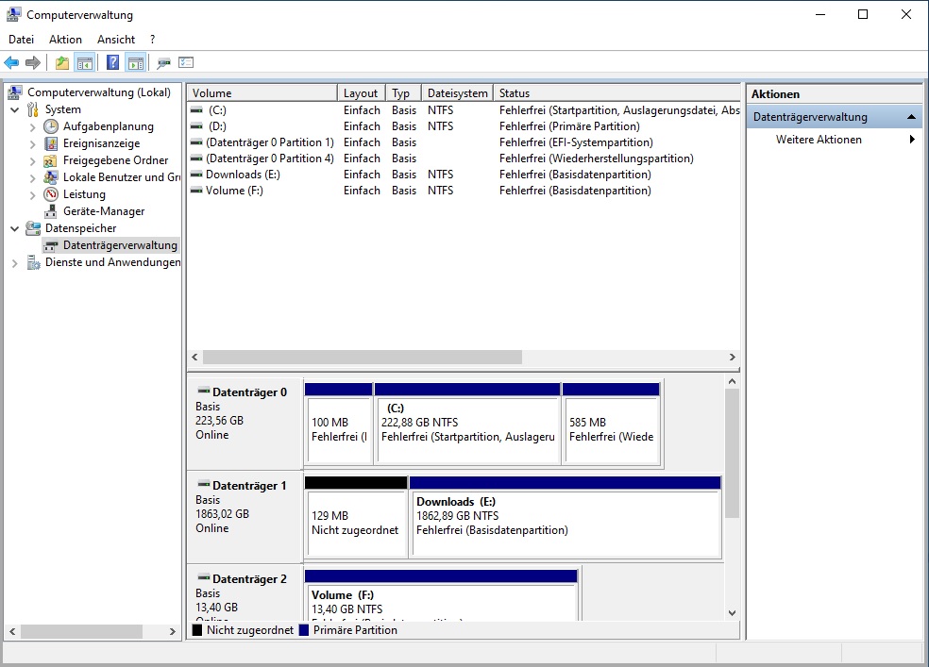Screen dimensions: 929x667
Task: Expand the Leistung node
Action: coord(33,194)
